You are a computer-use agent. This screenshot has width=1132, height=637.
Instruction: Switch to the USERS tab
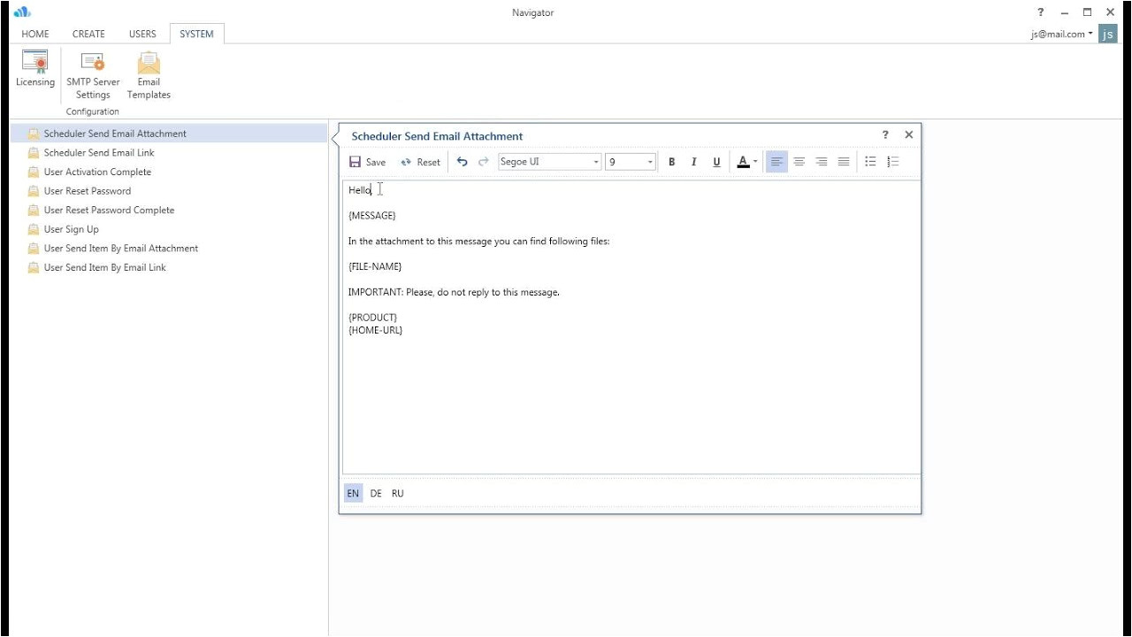click(x=142, y=34)
